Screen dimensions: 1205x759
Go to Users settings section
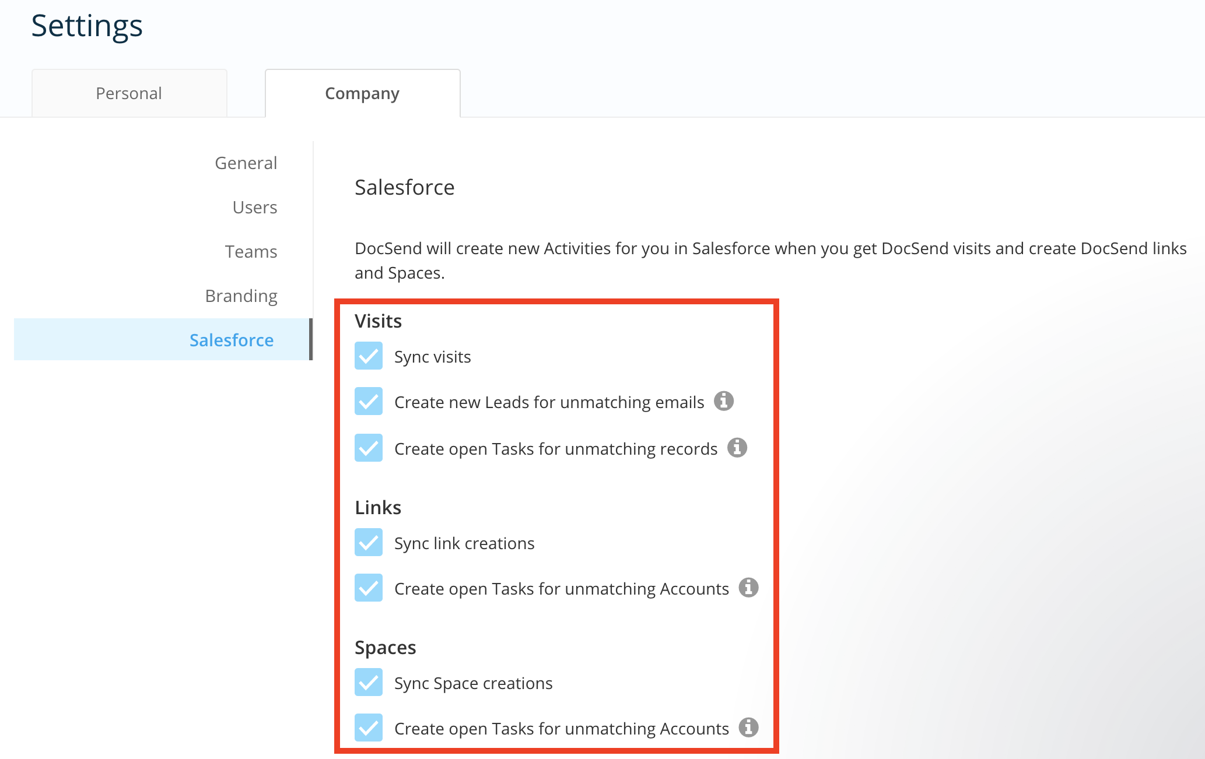[255, 207]
